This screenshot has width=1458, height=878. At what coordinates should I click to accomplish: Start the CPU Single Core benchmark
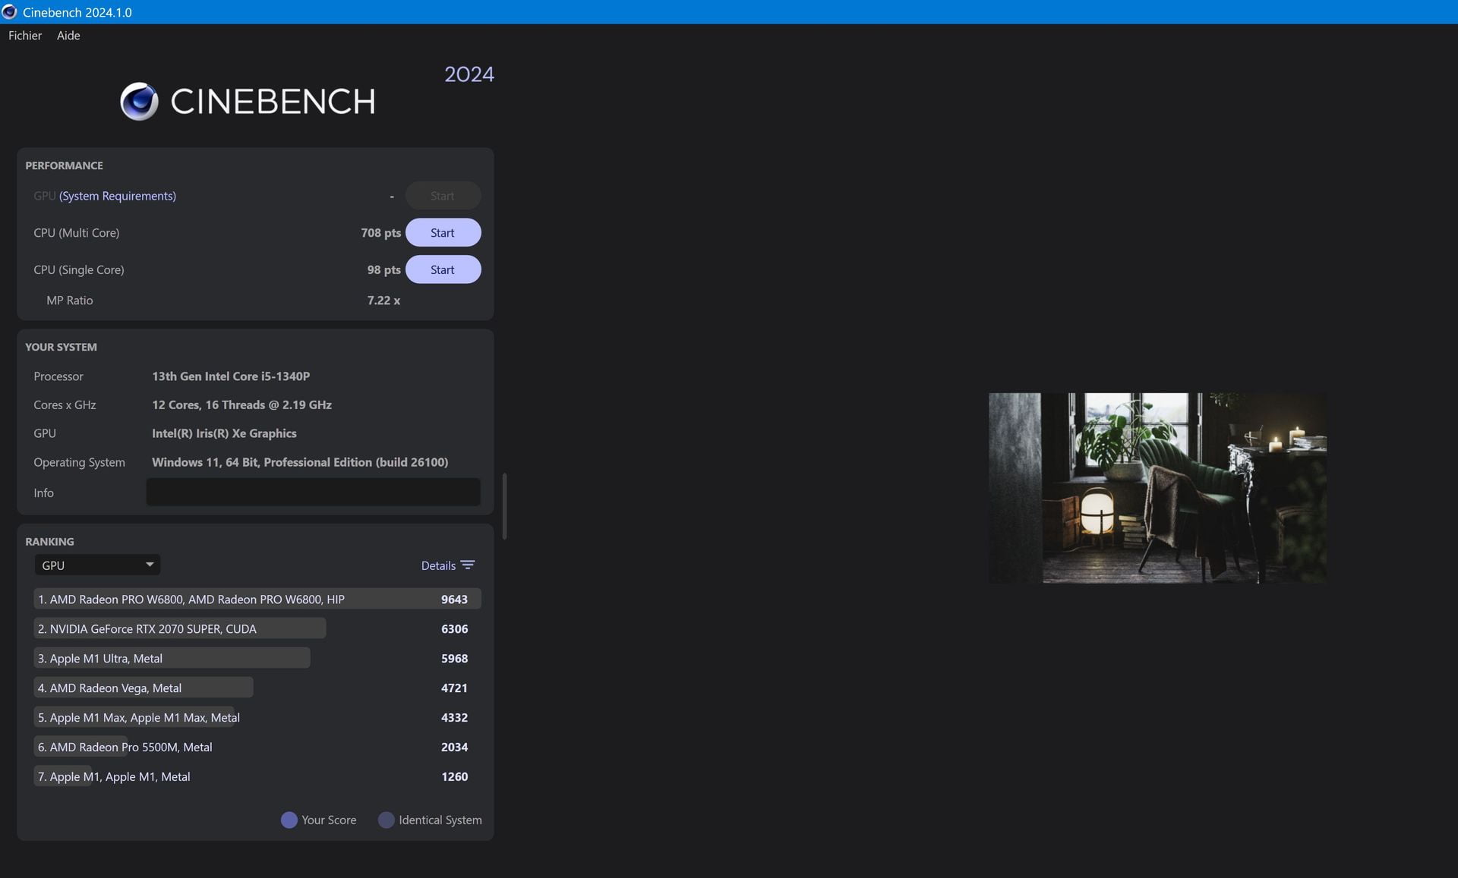(x=443, y=270)
